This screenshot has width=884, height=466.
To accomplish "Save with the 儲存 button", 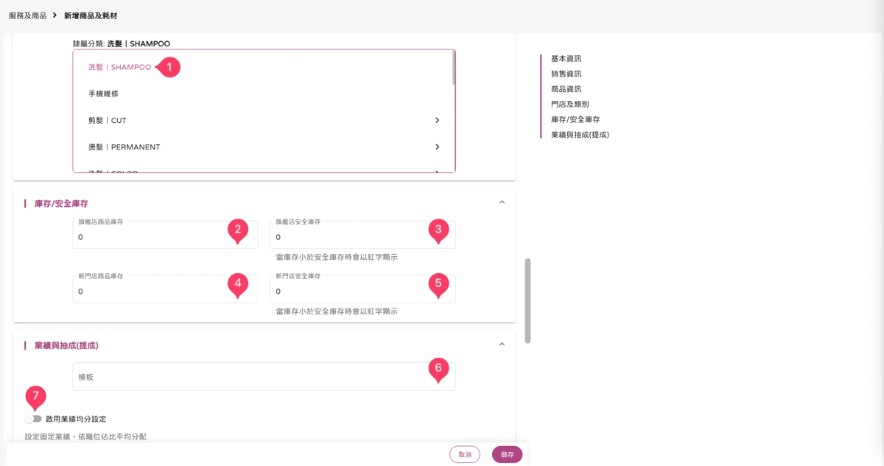I will click(x=507, y=454).
